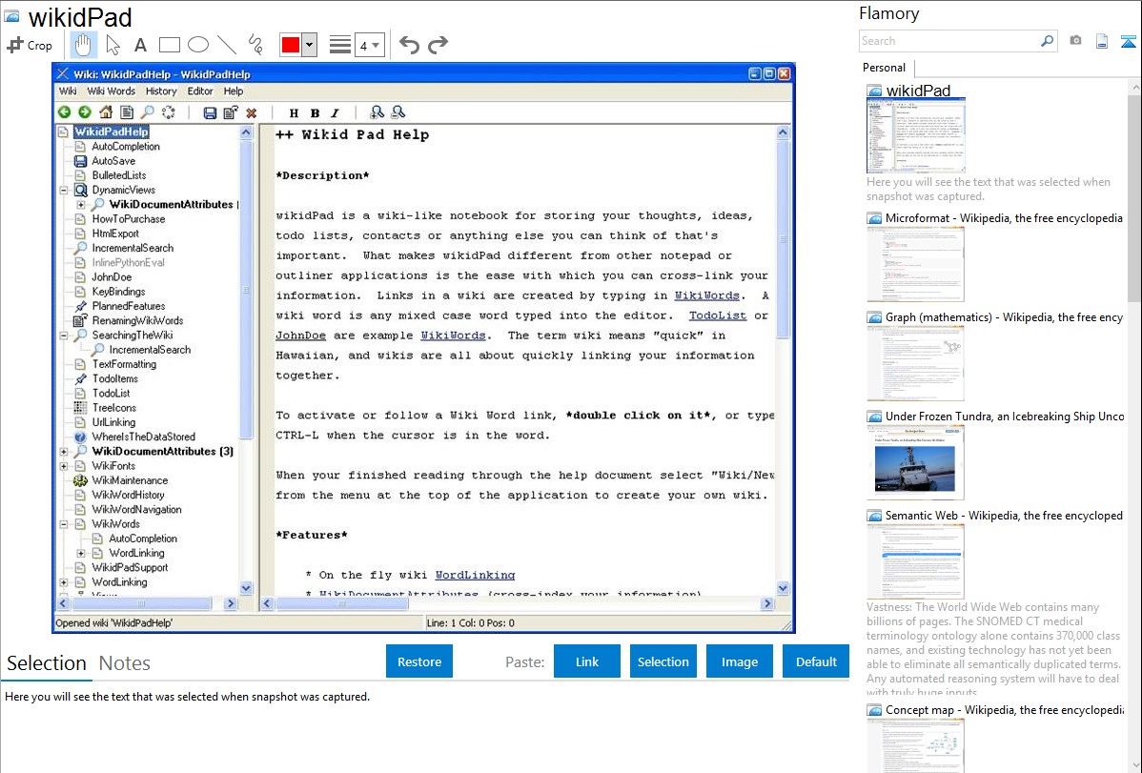Click the Default paste button
This screenshot has width=1142, height=773.
(816, 661)
